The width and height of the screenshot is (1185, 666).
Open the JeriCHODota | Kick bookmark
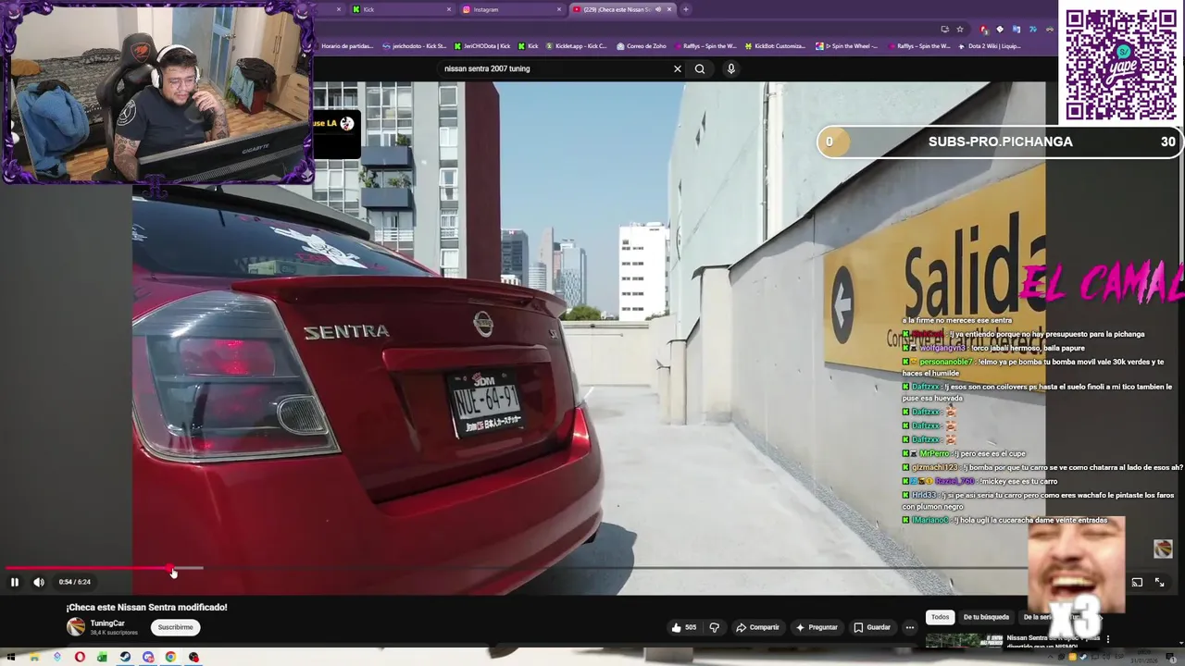482,46
